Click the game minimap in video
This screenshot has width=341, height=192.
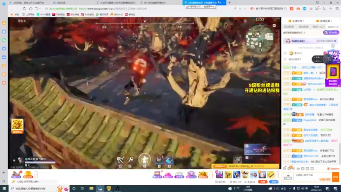pos(260,39)
